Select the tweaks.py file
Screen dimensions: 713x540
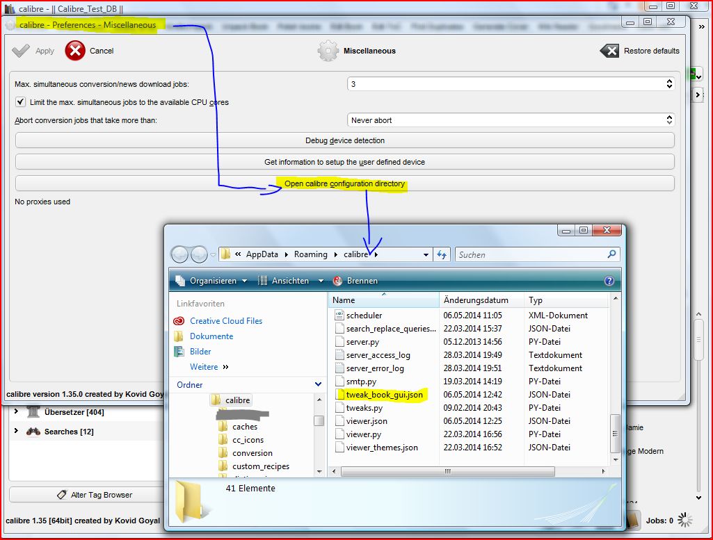364,408
